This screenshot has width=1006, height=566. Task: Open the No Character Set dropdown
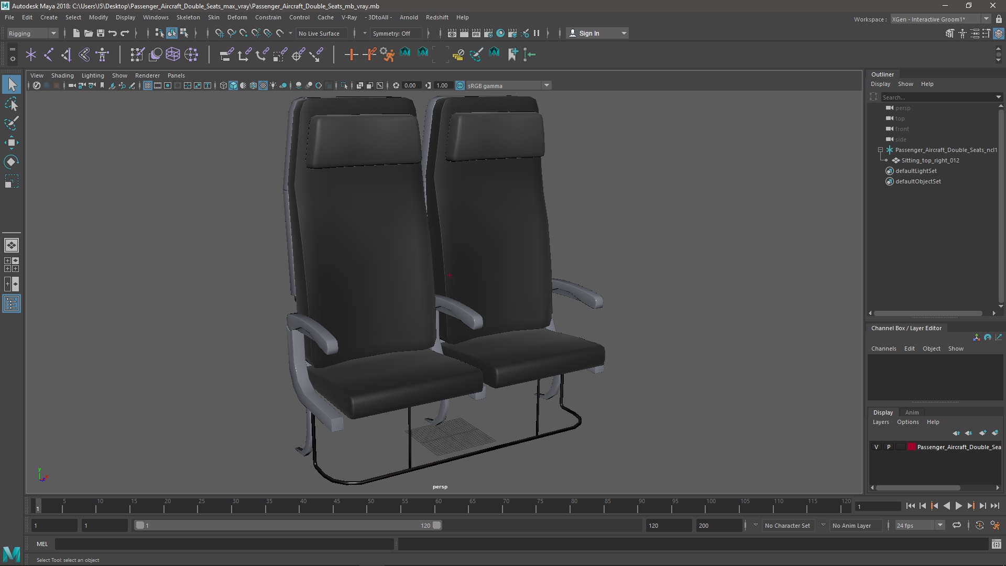pyautogui.click(x=787, y=525)
